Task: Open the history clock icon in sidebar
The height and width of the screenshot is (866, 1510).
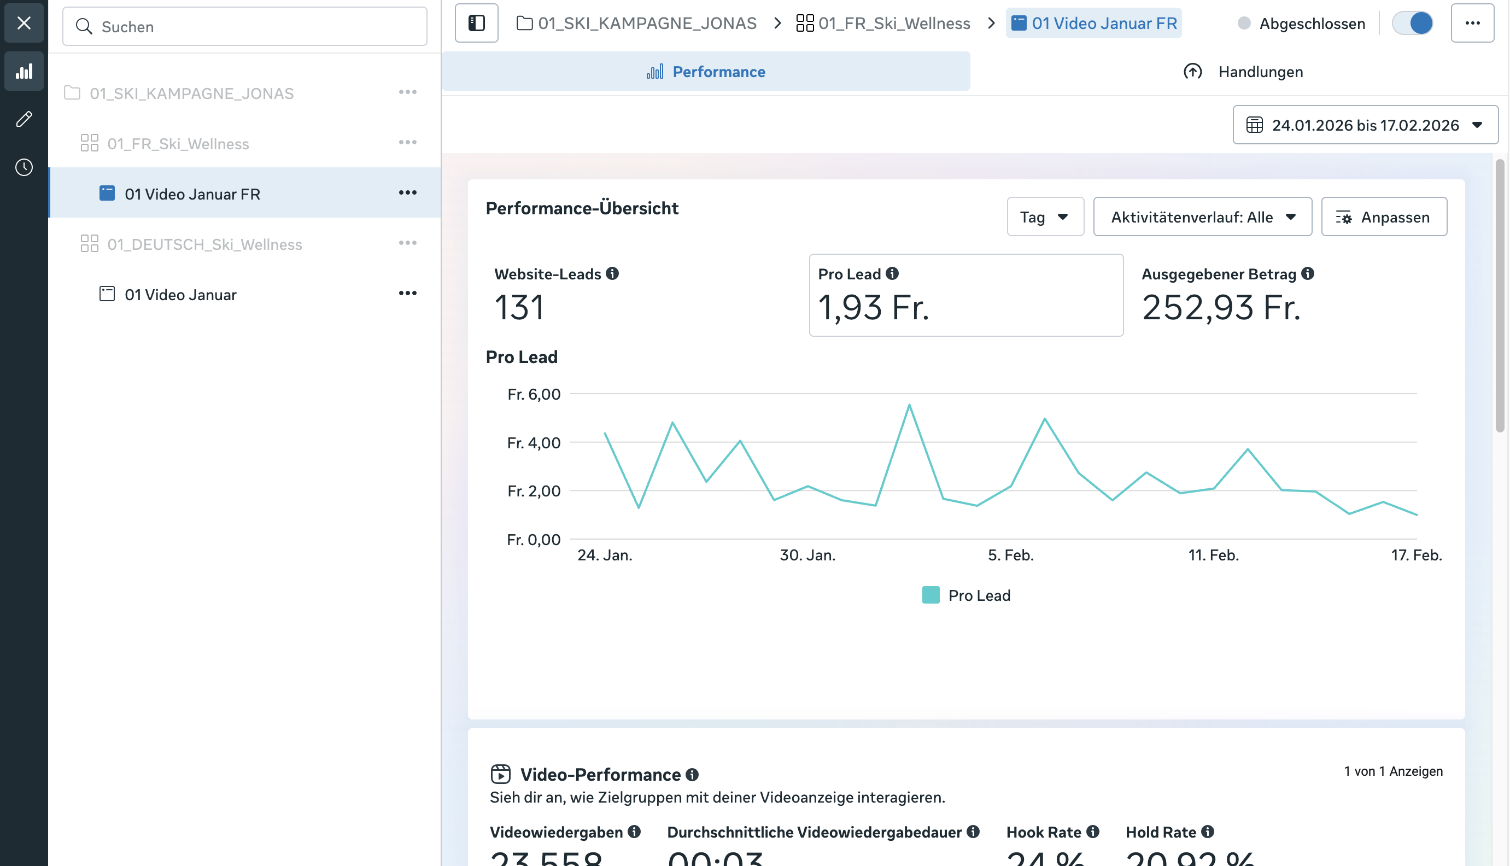Action: (x=23, y=167)
